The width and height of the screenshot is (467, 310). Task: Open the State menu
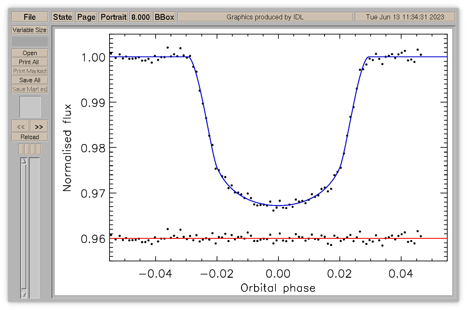63,17
